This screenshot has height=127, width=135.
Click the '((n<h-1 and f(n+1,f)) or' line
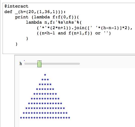pos(74,33)
